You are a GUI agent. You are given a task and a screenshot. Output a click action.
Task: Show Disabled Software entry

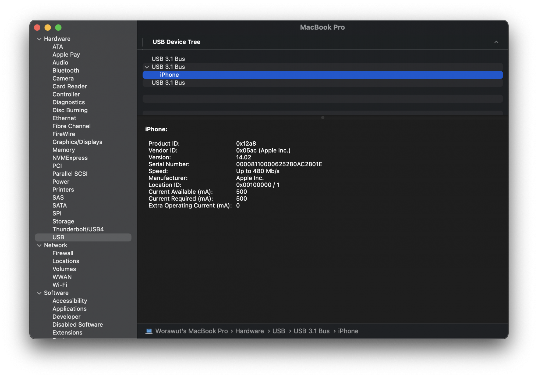(78, 325)
